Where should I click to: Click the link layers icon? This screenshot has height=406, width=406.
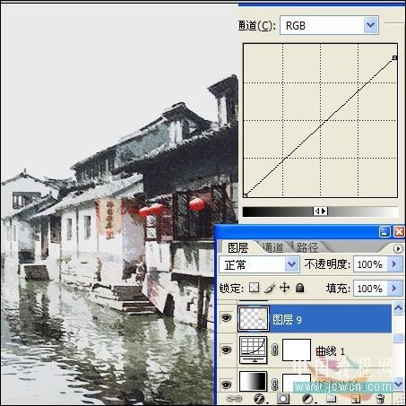[x=234, y=399]
